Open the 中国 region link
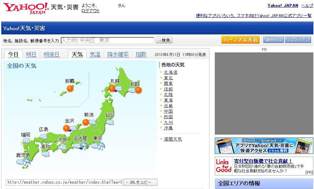 coord(168,111)
